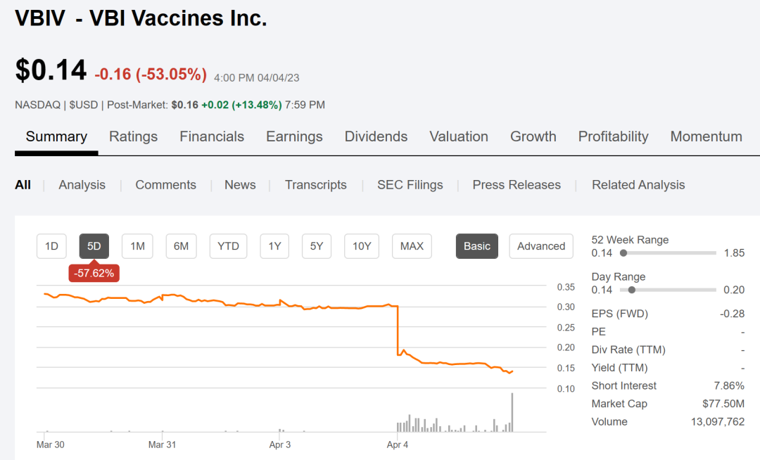Image resolution: width=760 pixels, height=460 pixels.
Task: Filter feed by Analysis
Action: (82, 185)
